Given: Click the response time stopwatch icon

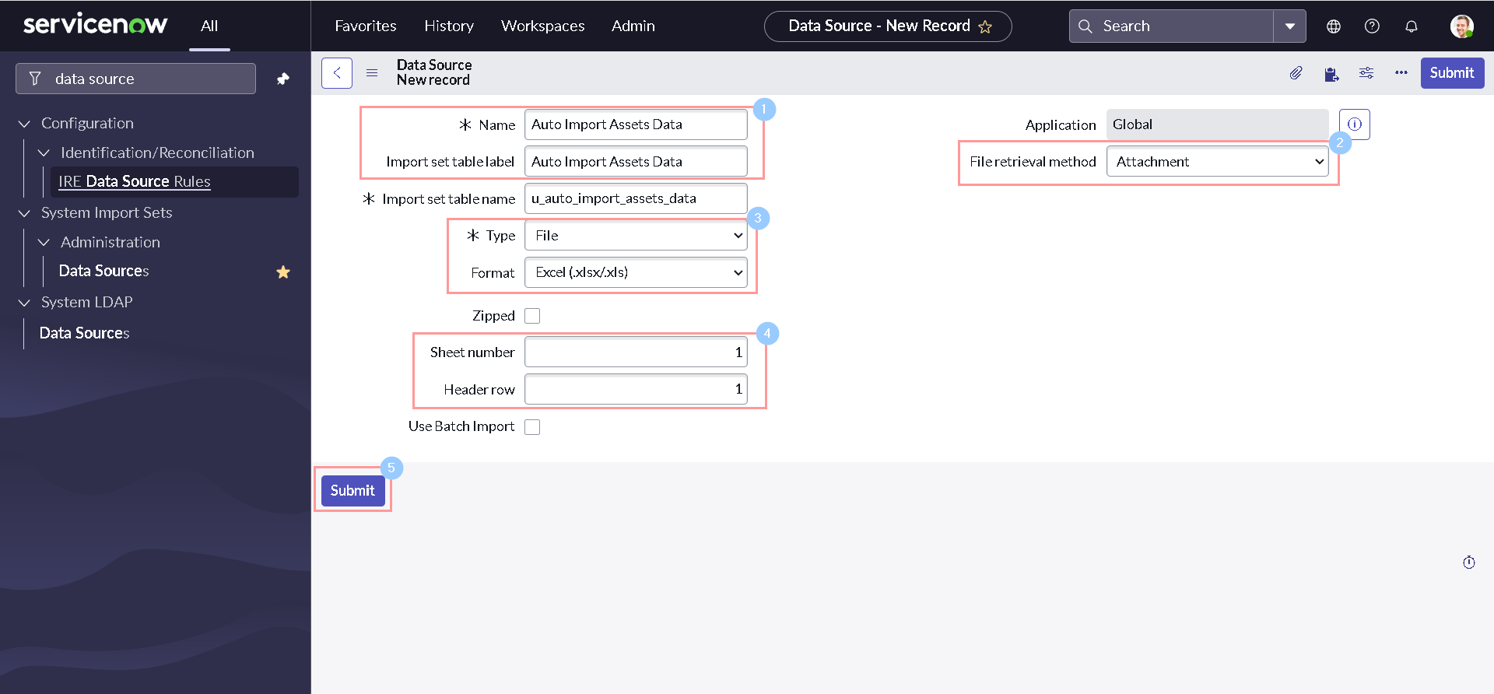Looking at the screenshot, I should pos(1469,563).
